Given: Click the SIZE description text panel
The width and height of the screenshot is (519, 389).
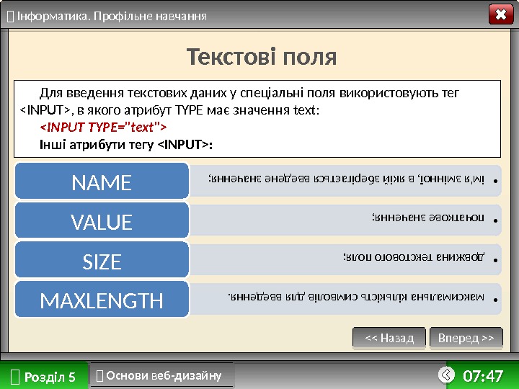Looking at the screenshot, I should pyautogui.click(x=345, y=259).
